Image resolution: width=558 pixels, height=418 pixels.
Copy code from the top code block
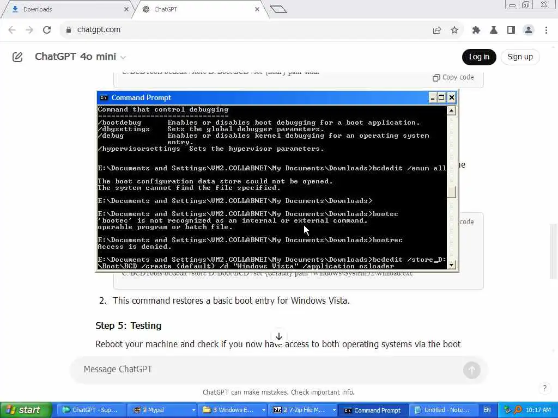pyautogui.click(x=453, y=77)
